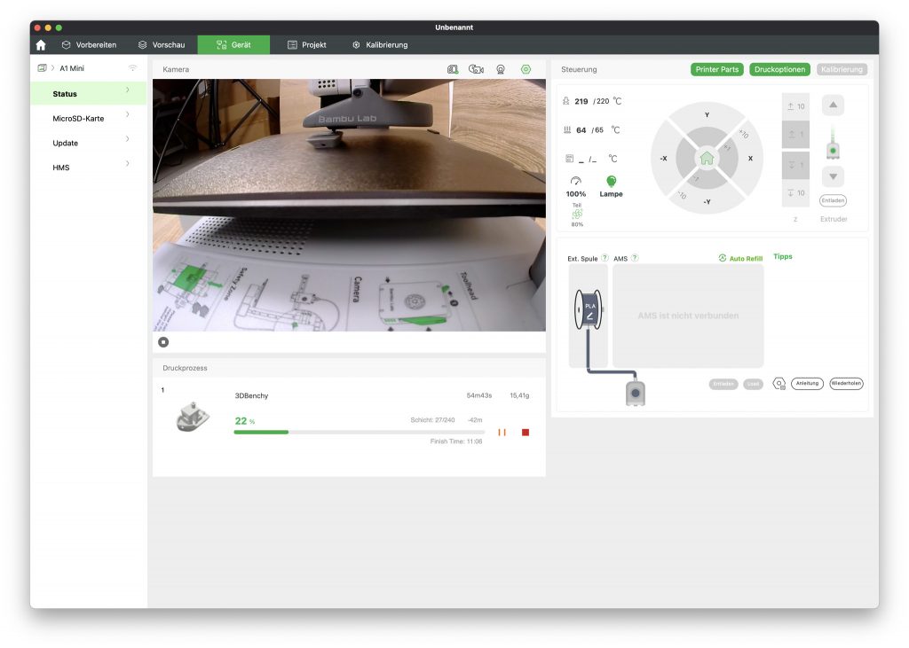Image resolution: width=909 pixels, height=648 pixels.
Task: Click the Printer Parts button
Action: (x=717, y=69)
